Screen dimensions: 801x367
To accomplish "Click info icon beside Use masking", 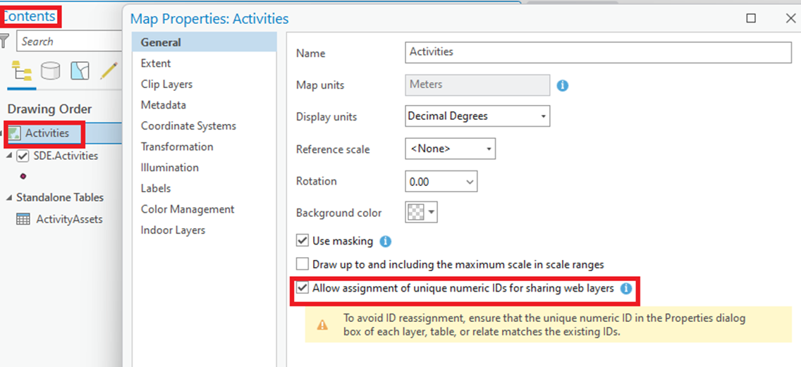I will [386, 241].
